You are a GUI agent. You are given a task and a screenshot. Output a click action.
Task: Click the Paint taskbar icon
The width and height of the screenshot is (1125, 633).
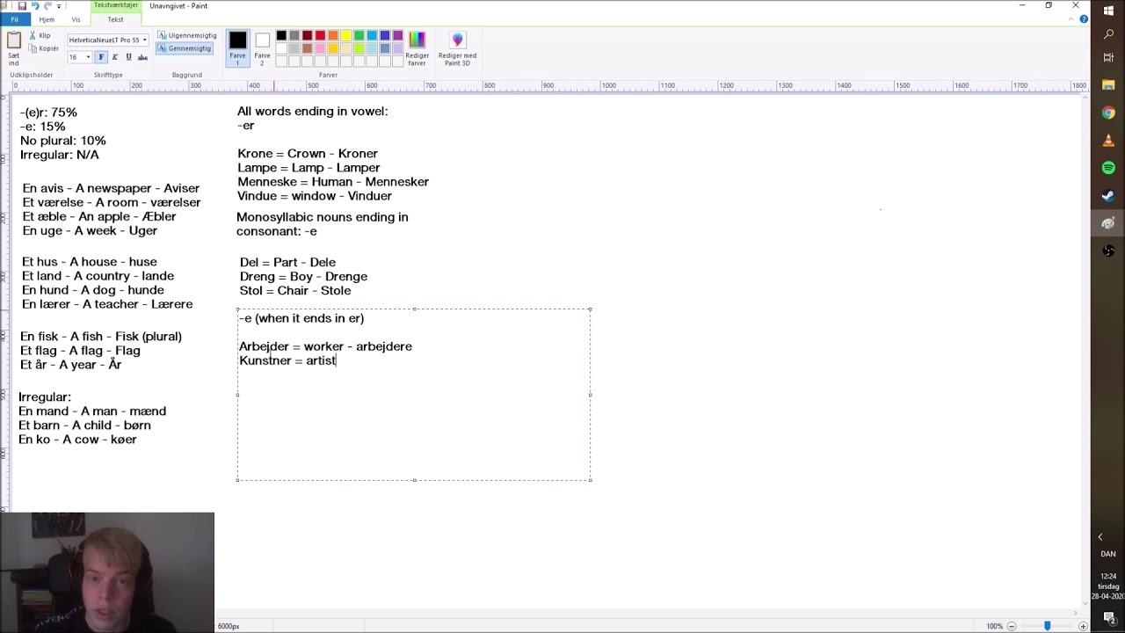click(1108, 223)
